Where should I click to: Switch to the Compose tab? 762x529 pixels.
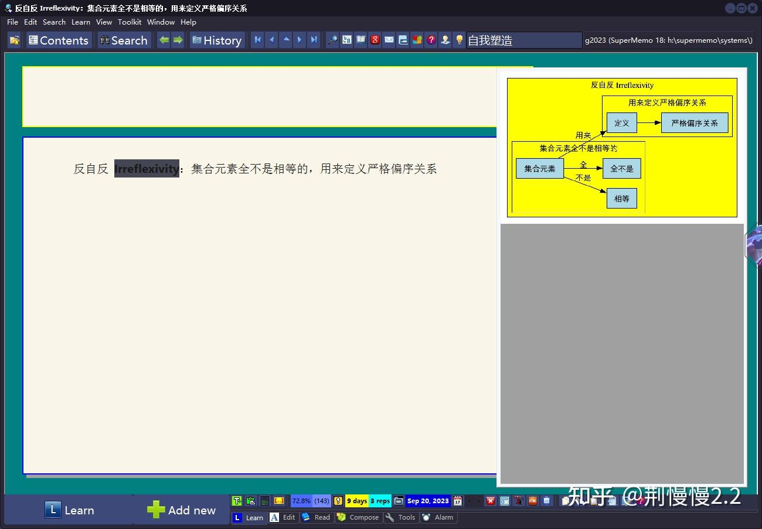pos(358,517)
